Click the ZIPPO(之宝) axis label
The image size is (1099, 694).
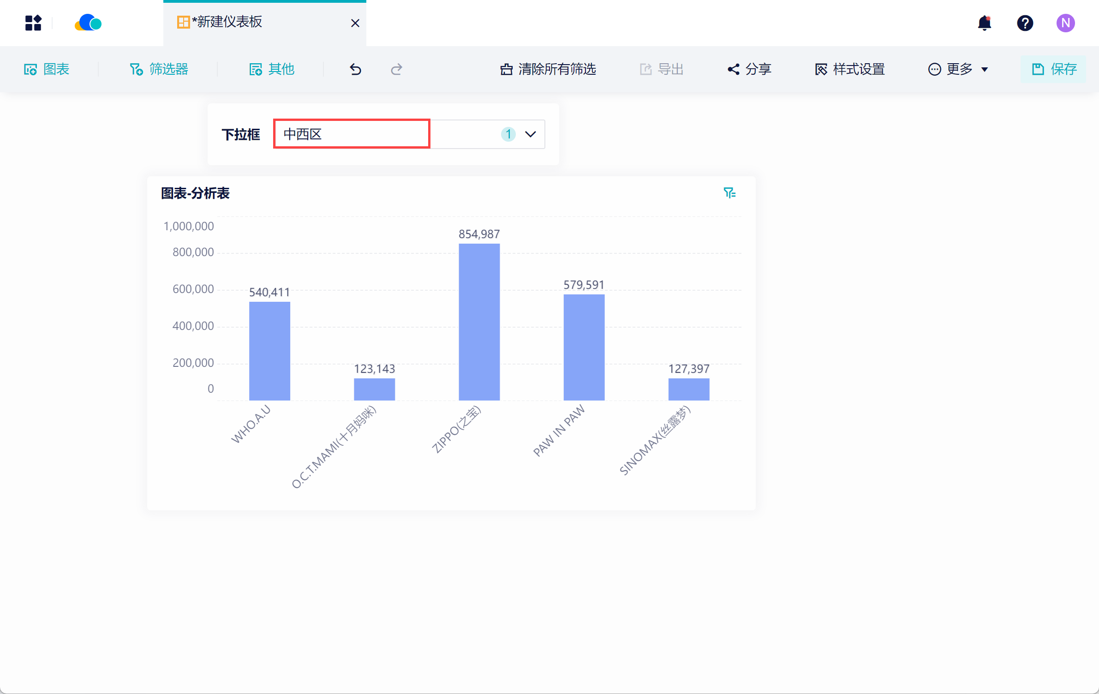[456, 429]
